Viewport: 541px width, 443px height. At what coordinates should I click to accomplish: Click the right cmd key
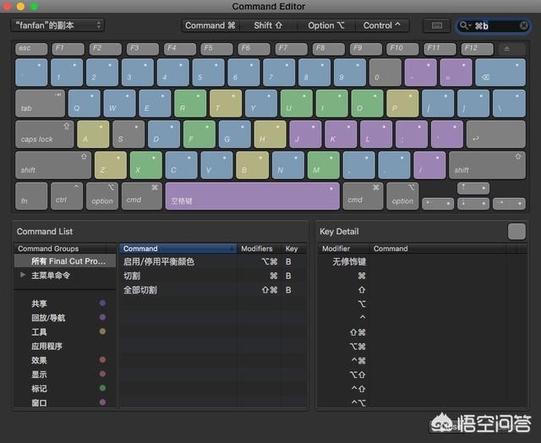point(363,196)
